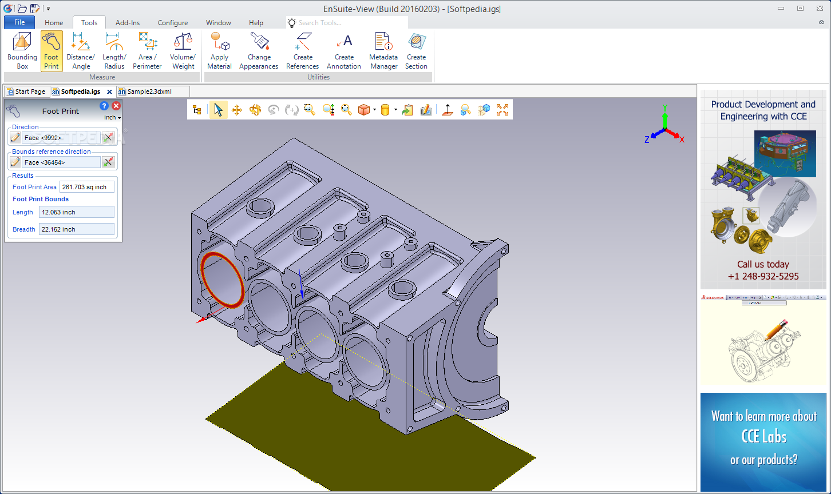The width and height of the screenshot is (831, 494).
Task: Open Change Appearances utility
Action: [259, 51]
